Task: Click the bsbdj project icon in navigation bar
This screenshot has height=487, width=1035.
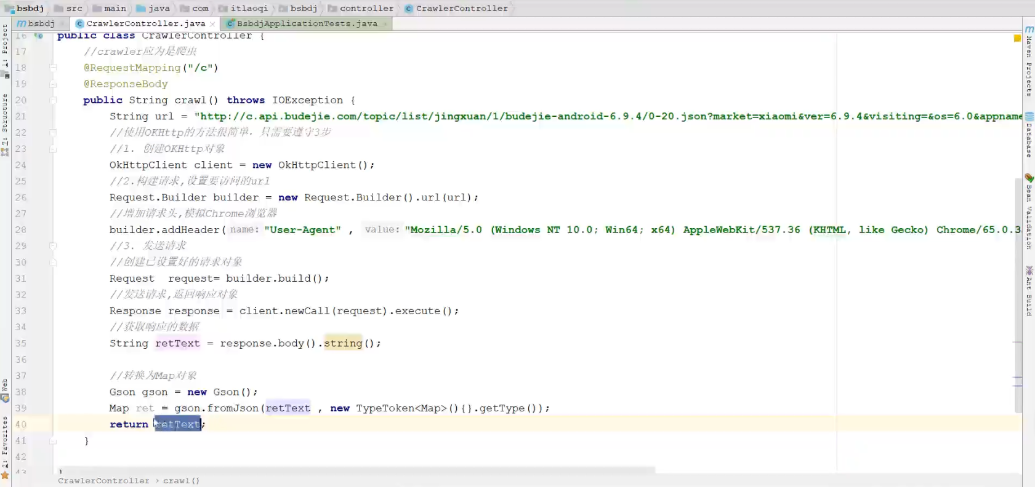Action: 9,8
